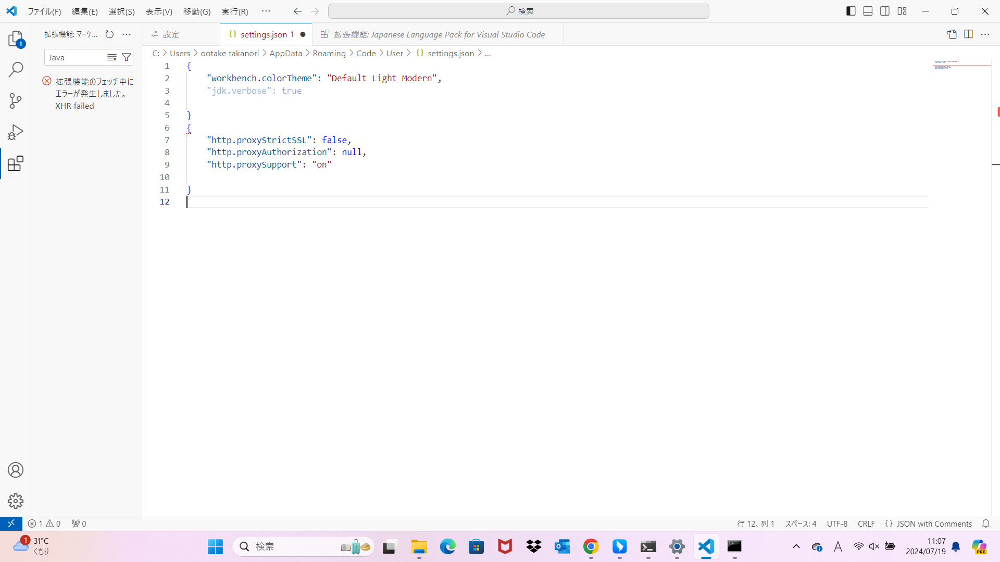Click JSON with Comments language mode
The height and width of the screenshot is (562, 1000).
click(x=934, y=523)
